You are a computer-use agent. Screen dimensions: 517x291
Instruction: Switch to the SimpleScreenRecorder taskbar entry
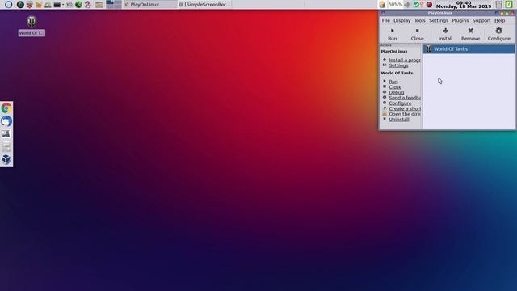click(x=204, y=5)
